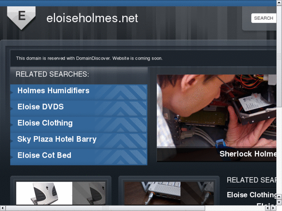Open Eloise Clothing in lower right list
282x211 pixels.
(252, 195)
